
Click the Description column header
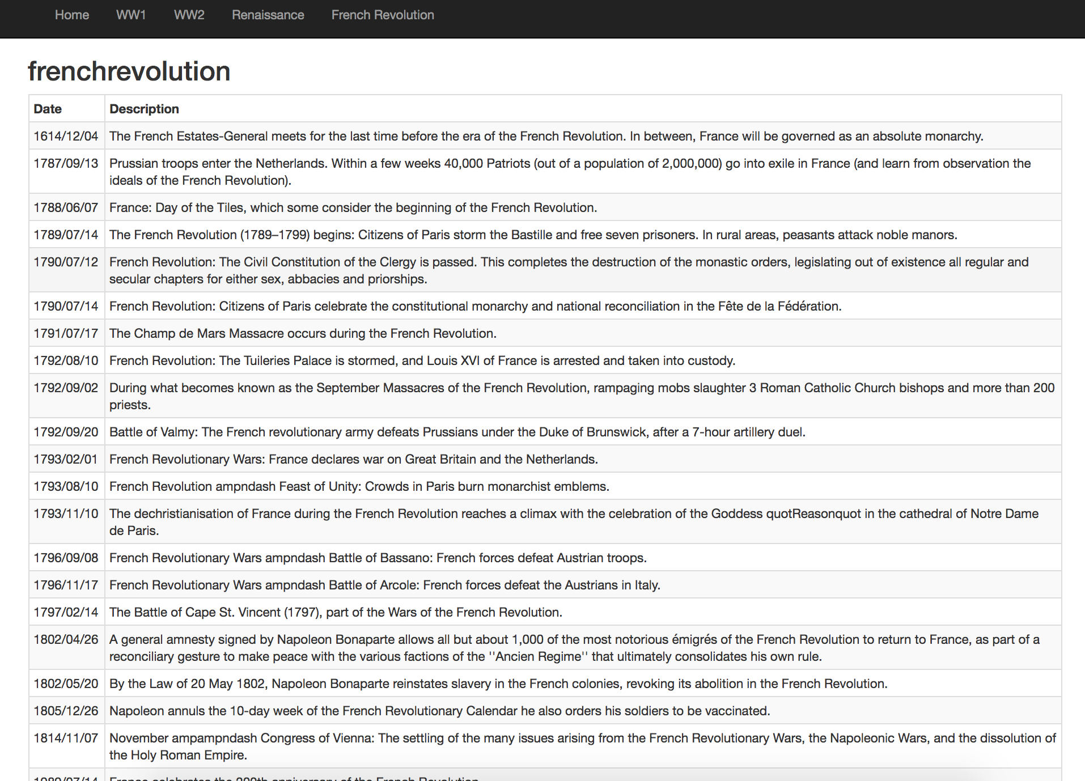tap(144, 109)
